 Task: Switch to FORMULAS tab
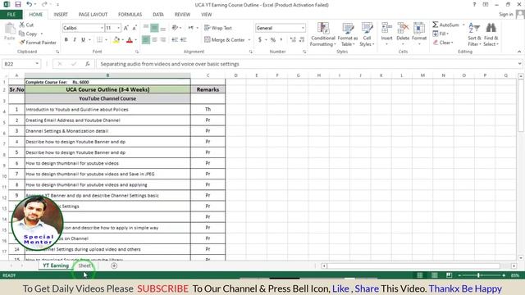click(x=130, y=15)
